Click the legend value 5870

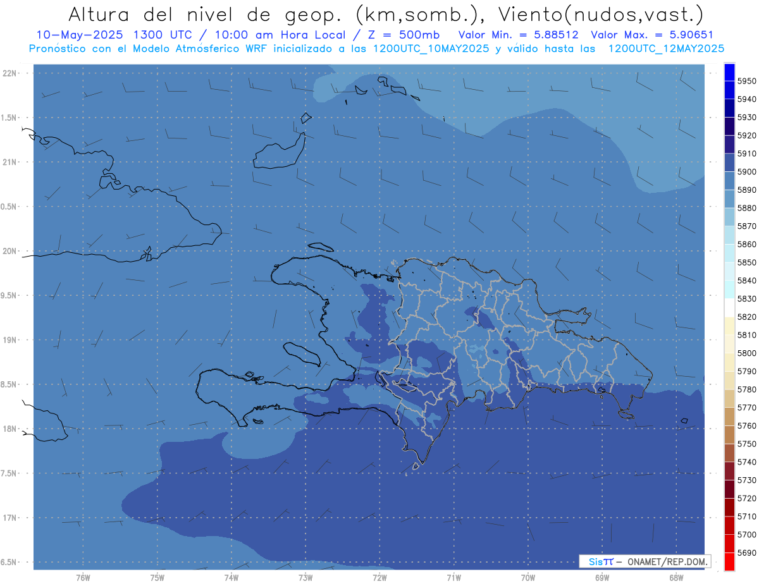[x=747, y=226]
